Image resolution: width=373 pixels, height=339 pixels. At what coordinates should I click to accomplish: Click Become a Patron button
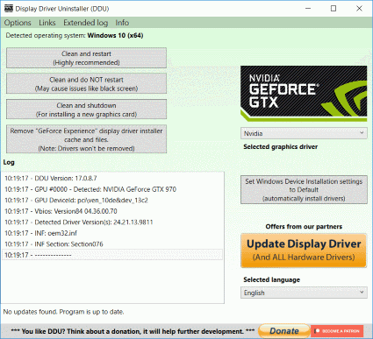tap(337, 331)
